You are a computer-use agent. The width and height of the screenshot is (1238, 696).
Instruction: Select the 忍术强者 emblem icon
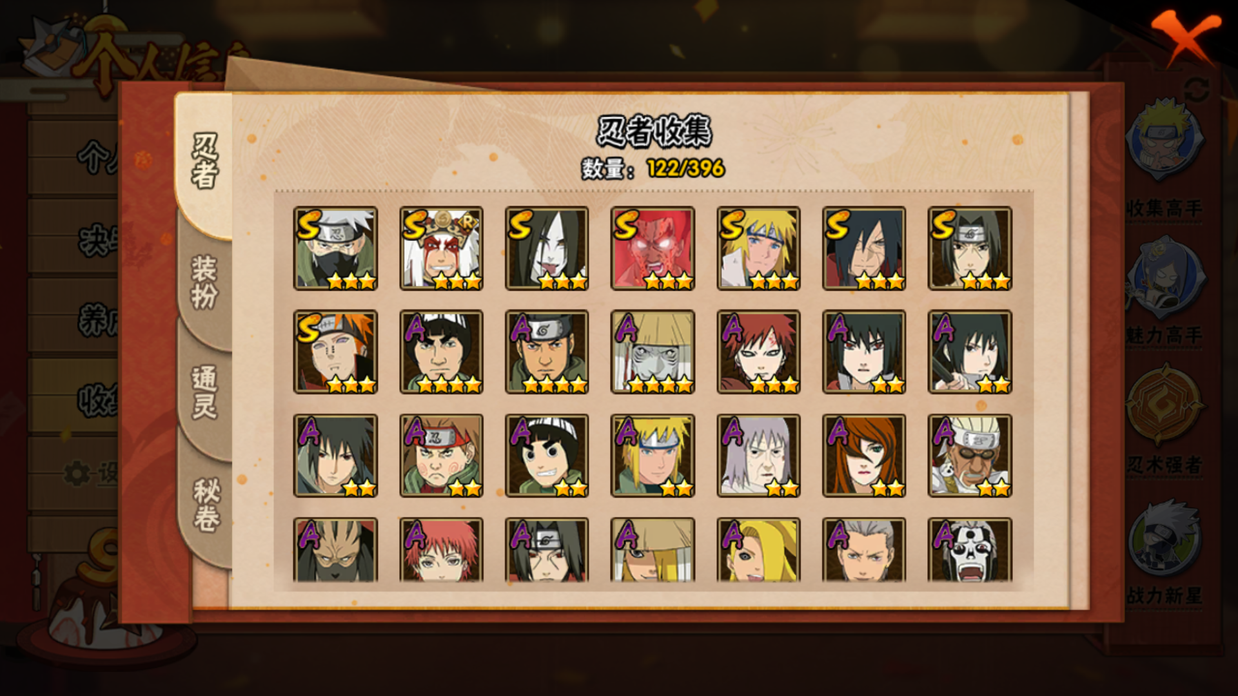coord(1164,404)
